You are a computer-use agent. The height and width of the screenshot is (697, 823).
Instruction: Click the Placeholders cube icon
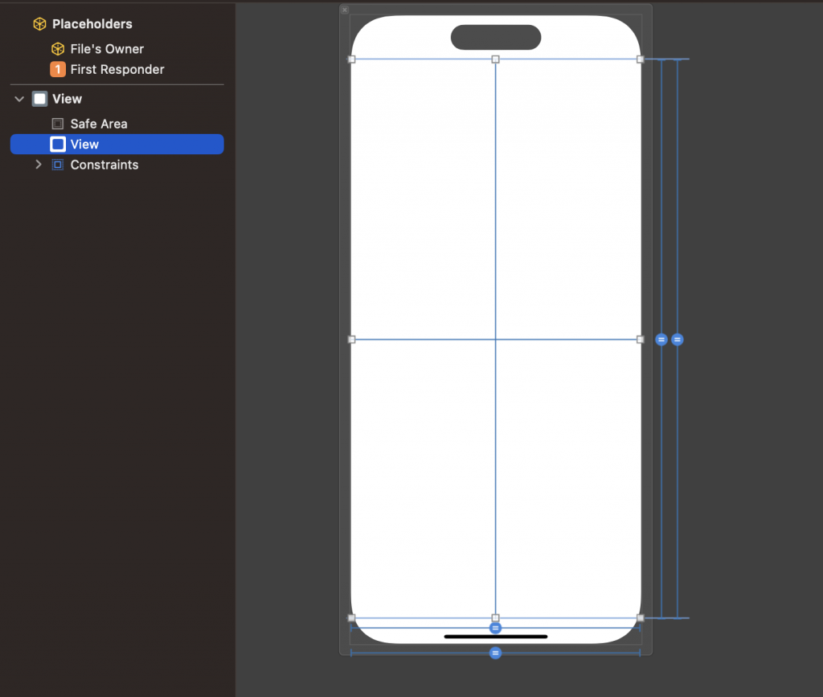click(x=39, y=23)
